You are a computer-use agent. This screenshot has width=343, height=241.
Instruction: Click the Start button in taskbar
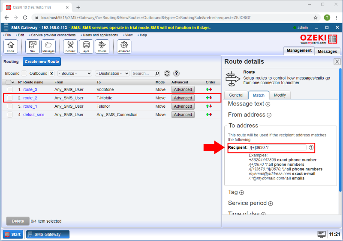[13, 234]
